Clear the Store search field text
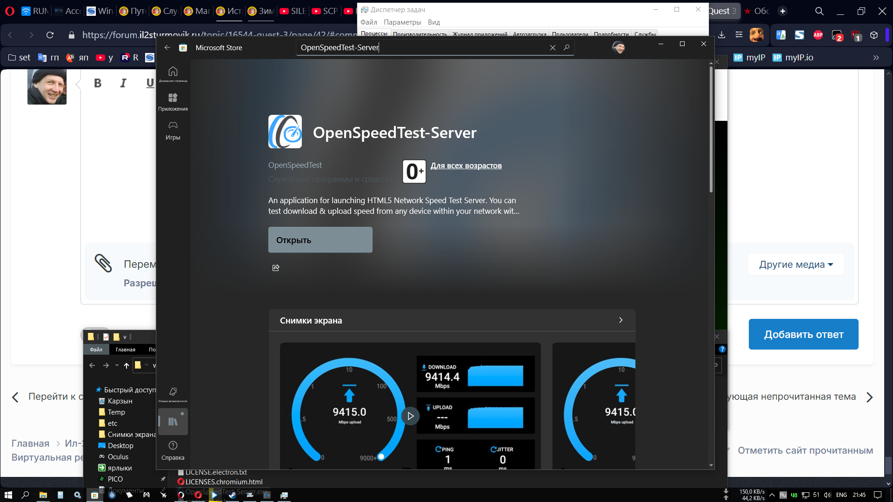Image resolution: width=893 pixels, height=502 pixels. click(x=553, y=47)
